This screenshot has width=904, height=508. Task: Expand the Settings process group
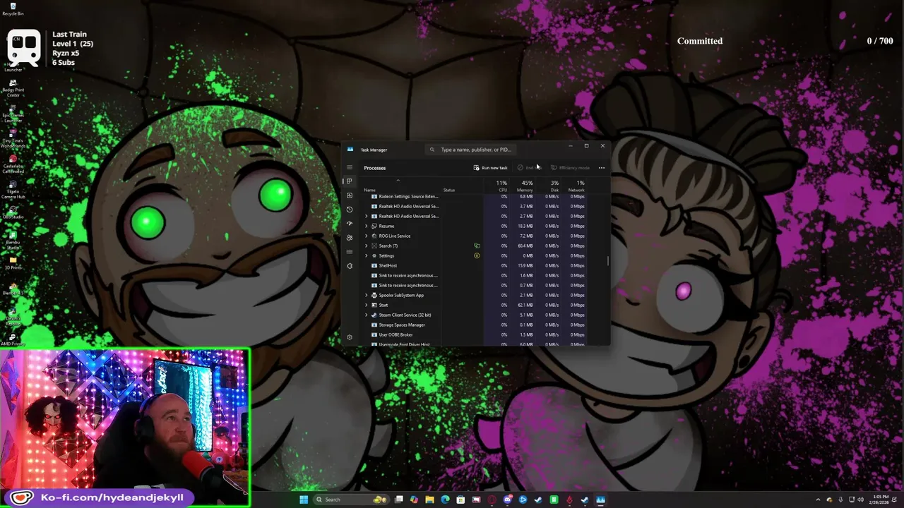(367, 256)
